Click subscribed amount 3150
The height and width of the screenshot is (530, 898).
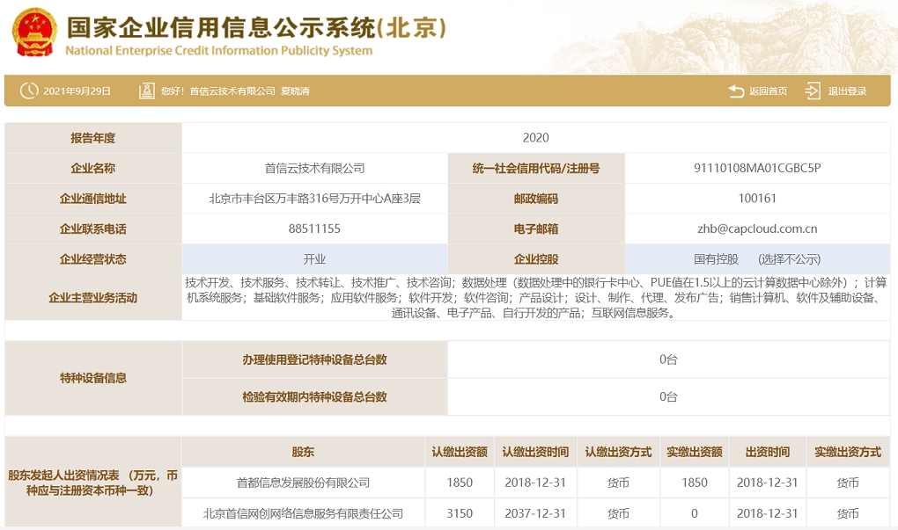pos(460,513)
